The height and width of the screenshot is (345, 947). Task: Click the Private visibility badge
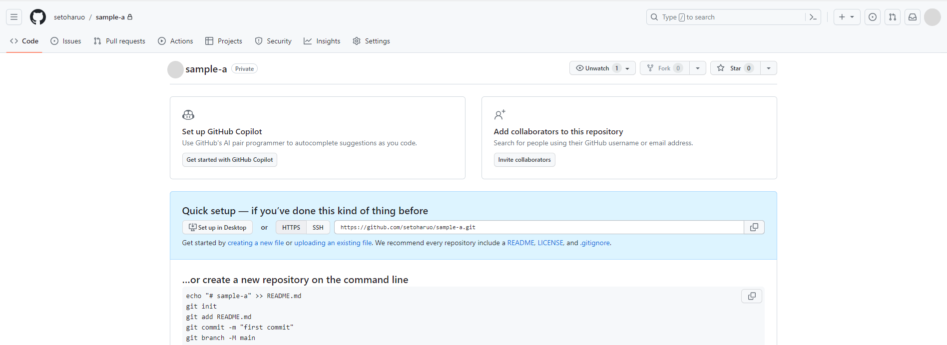tap(244, 69)
